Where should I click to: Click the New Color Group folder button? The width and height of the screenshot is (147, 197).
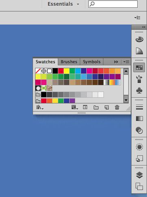(x=96, y=107)
